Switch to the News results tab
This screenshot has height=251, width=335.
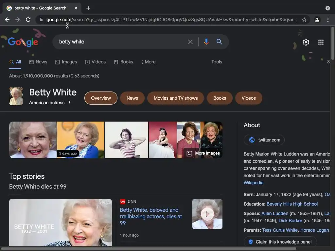(x=38, y=62)
